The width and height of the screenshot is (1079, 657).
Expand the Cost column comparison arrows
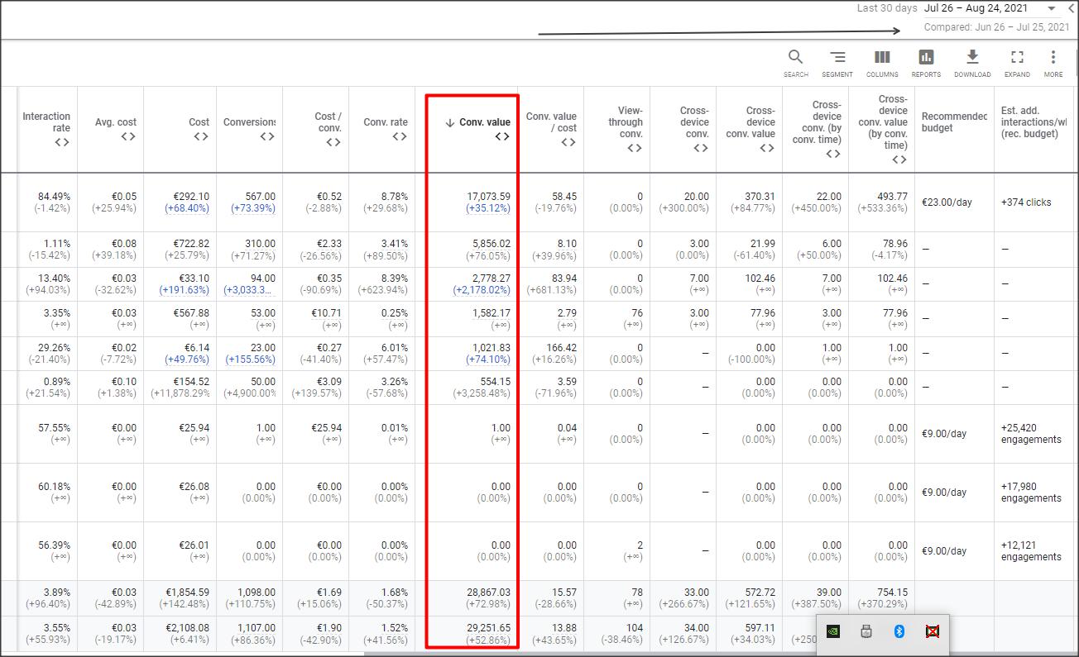pyautogui.click(x=200, y=136)
